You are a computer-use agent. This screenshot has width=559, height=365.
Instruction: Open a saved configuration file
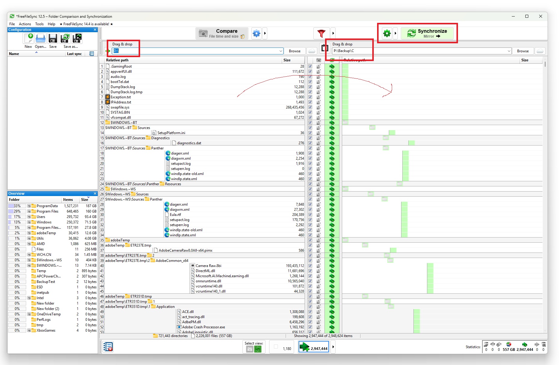41,38
